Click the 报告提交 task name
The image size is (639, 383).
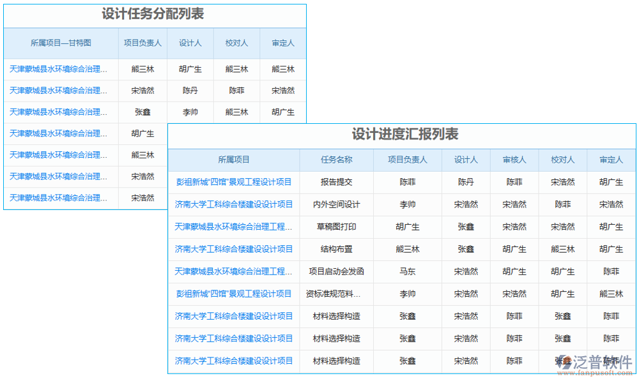click(335, 182)
